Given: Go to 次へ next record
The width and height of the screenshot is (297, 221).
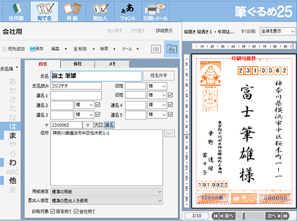Looking at the screenshot, I should (x=274, y=216).
